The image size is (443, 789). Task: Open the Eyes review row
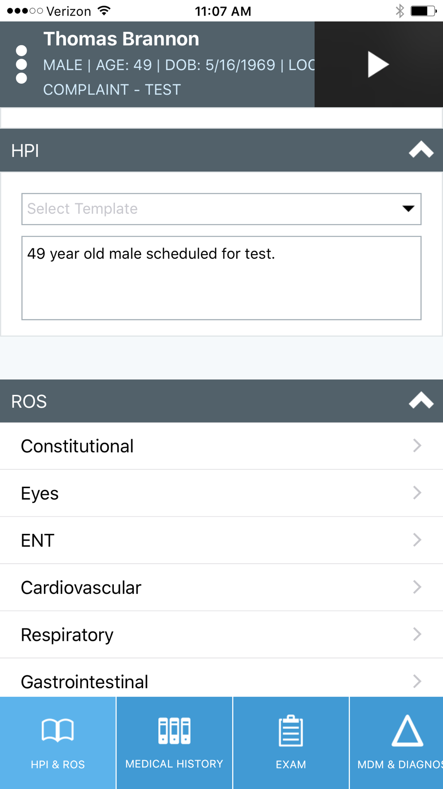(221, 493)
